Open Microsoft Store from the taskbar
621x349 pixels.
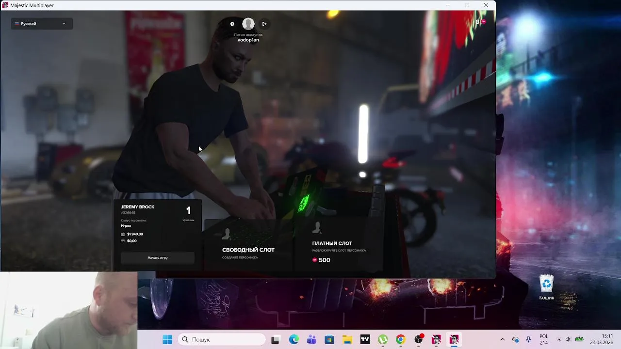tap(329, 340)
